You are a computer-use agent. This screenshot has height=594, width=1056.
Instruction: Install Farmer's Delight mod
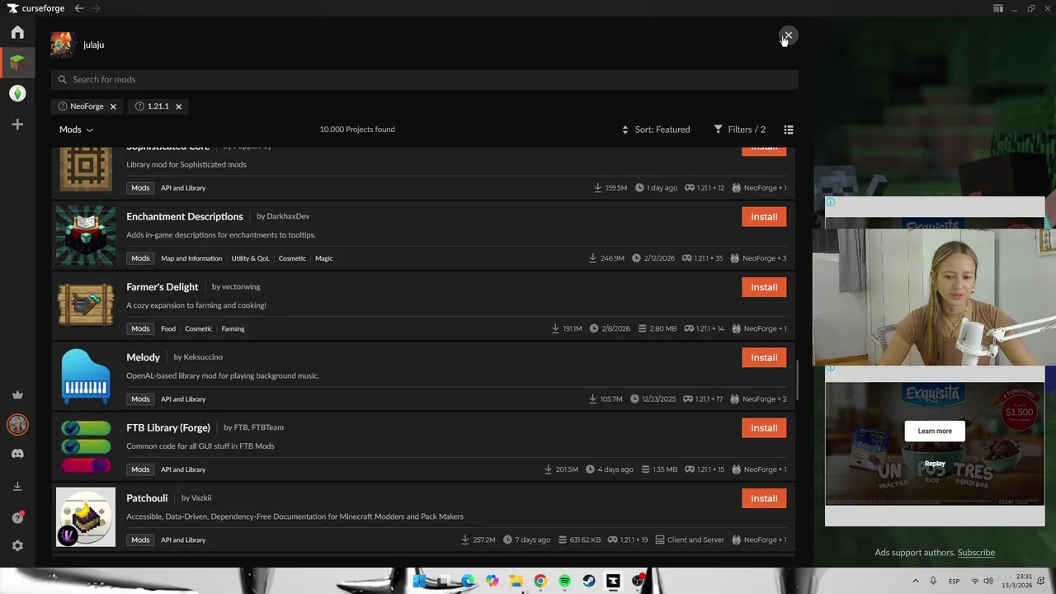(x=764, y=287)
